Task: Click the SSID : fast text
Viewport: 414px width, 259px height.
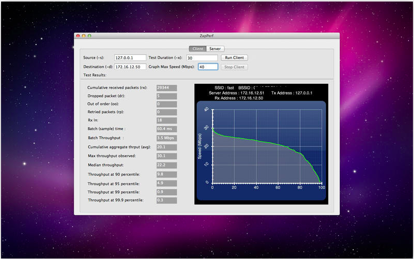Action: pos(224,88)
